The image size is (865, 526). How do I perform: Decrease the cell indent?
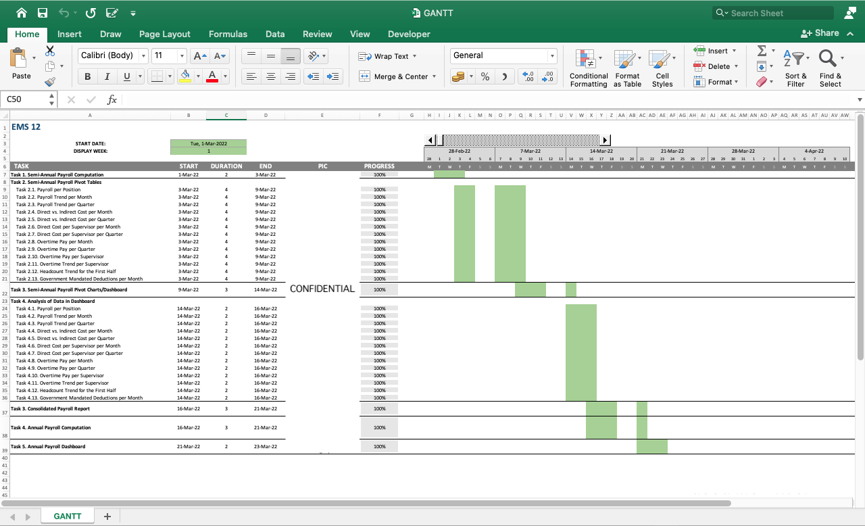tap(313, 77)
